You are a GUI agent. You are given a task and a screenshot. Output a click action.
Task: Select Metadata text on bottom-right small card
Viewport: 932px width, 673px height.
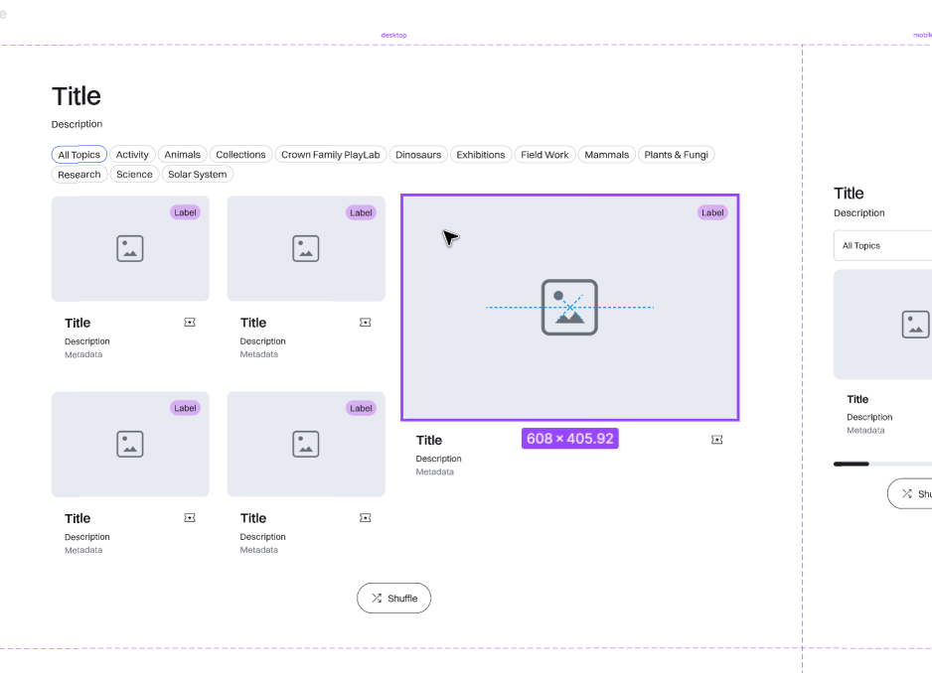pos(259,550)
